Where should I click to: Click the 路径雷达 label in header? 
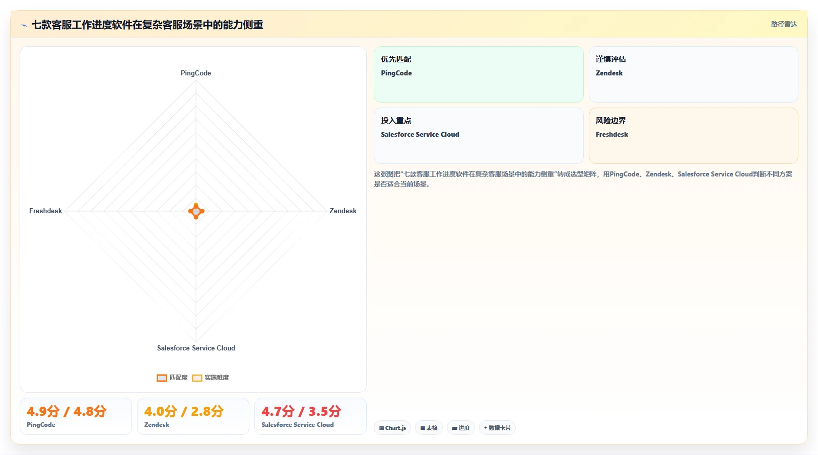(x=784, y=24)
